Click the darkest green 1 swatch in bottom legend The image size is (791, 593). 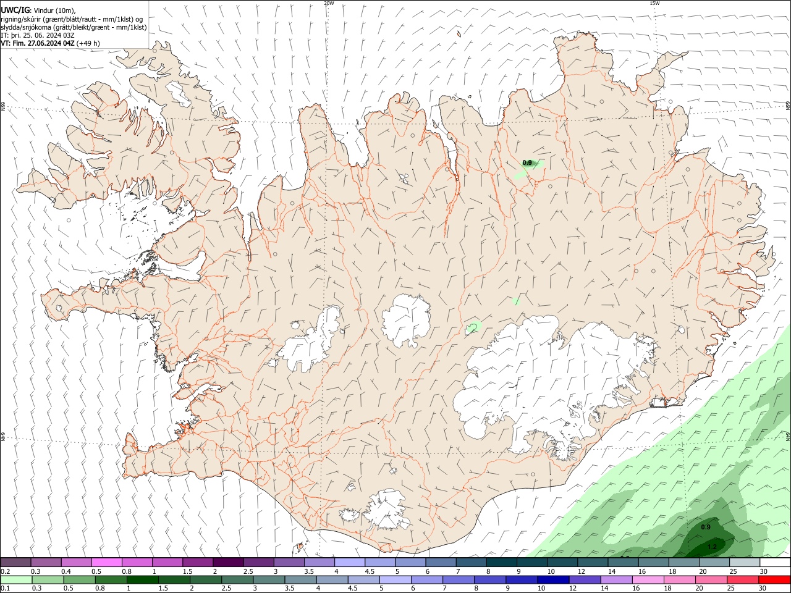142,579
